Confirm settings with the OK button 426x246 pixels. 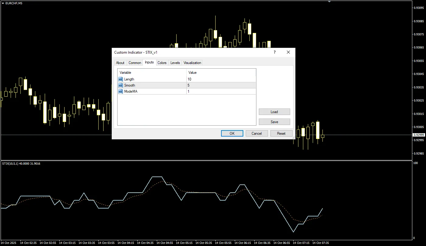[x=232, y=134]
